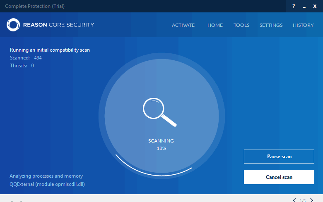Close the window with the X button
Image resolution: width=323 pixels, height=202 pixels.
315,6
